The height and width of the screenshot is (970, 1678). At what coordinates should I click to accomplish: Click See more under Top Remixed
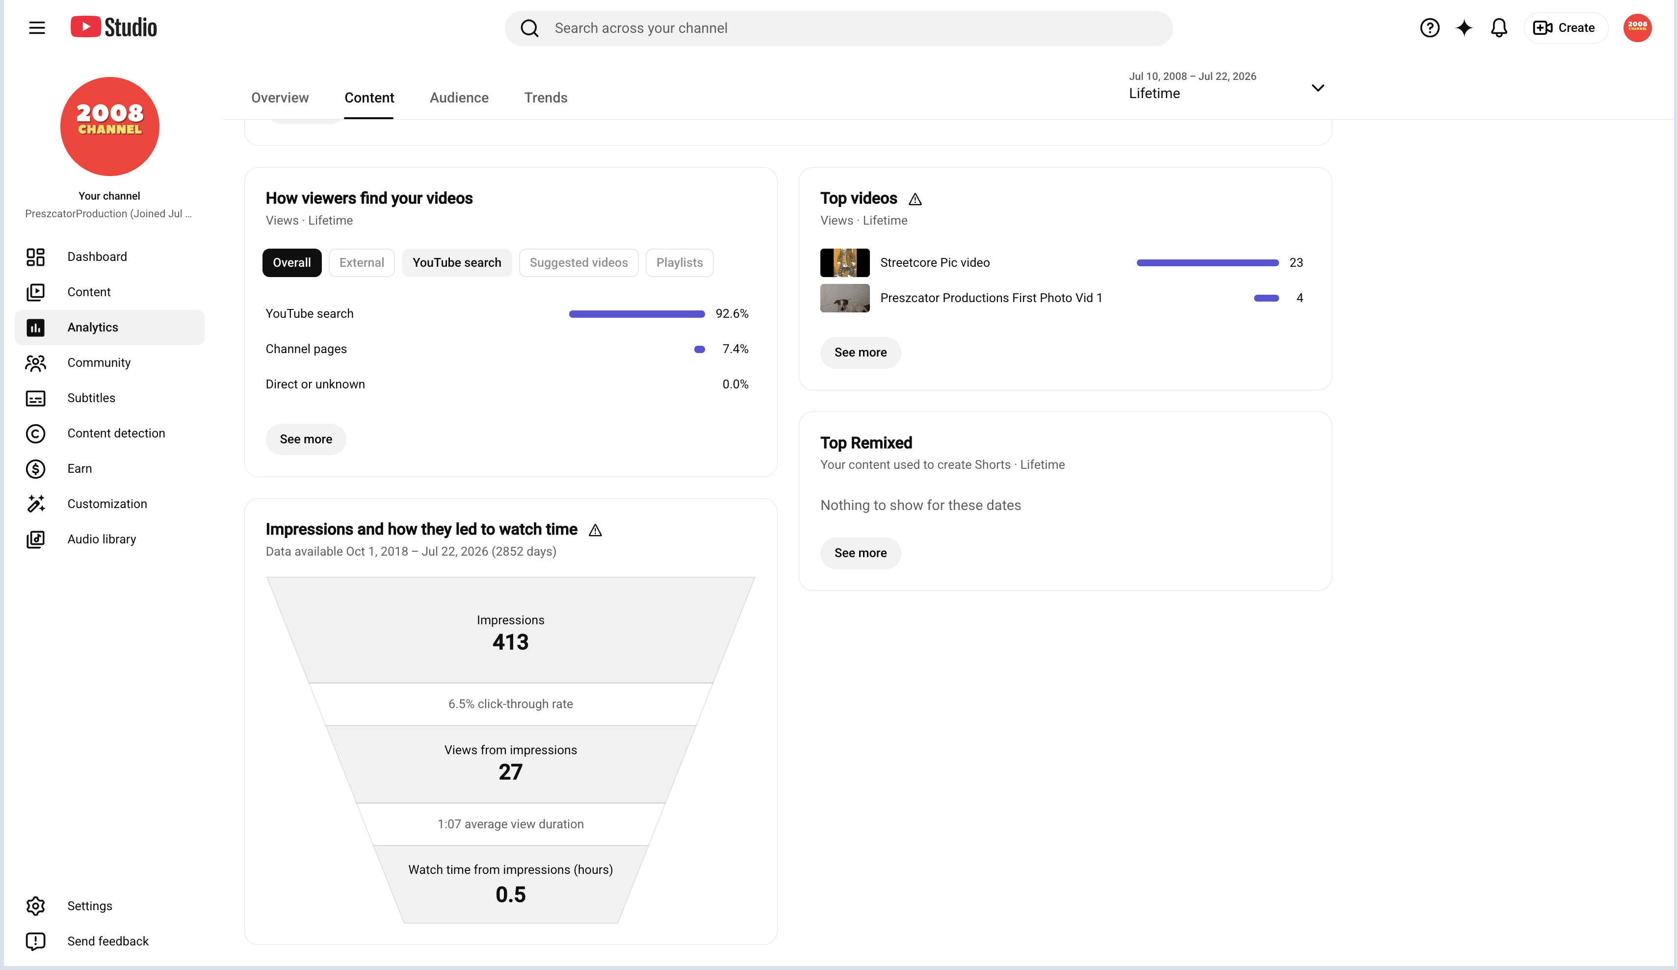click(x=860, y=553)
